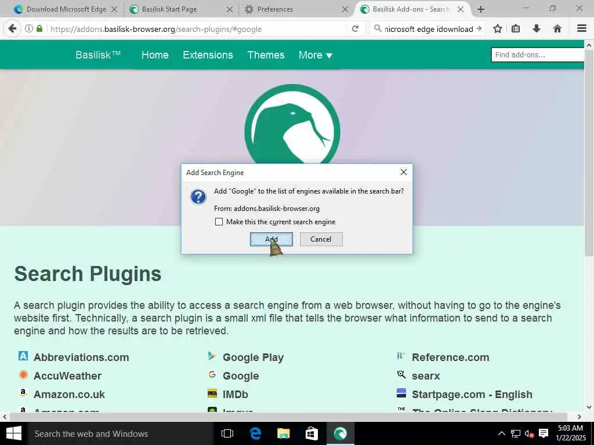
Task: Go back using the browser back arrow
Action: (x=12, y=29)
